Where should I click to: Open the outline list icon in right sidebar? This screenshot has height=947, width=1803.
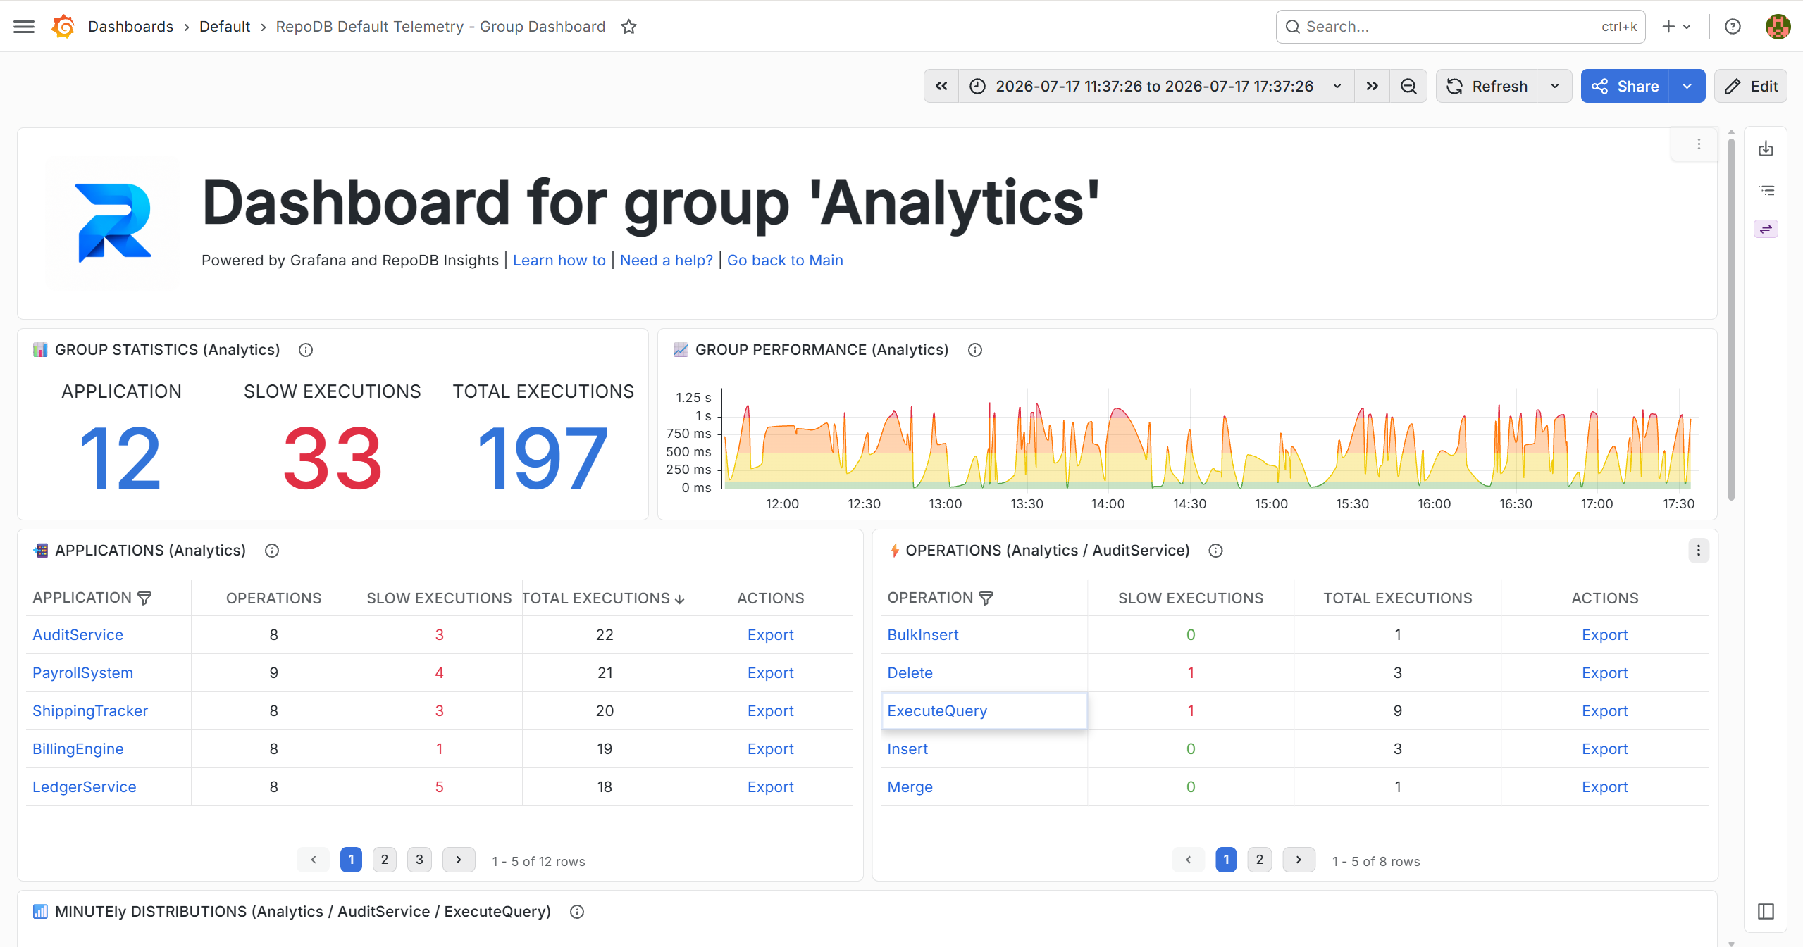(x=1766, y=190)
